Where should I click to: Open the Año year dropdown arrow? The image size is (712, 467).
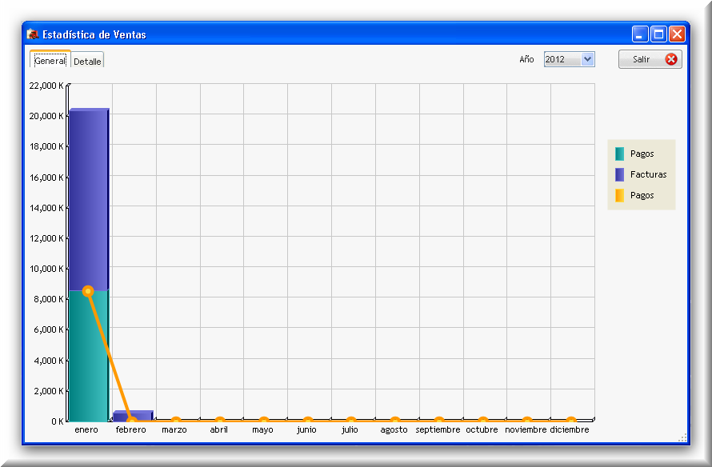click(x=587, y=59)
